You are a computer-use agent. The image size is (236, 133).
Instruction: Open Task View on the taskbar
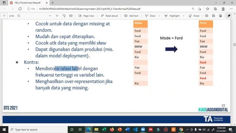click(x=80, y=130)
